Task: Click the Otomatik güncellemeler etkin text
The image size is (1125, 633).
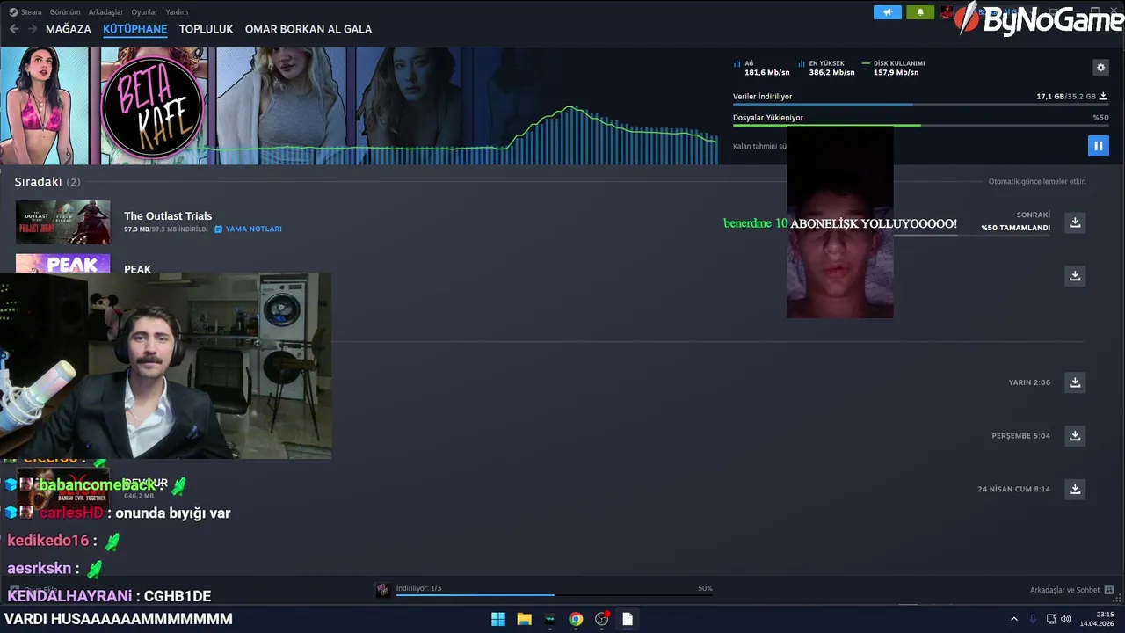Action: pyautogui.click(x=1037, y=181)
